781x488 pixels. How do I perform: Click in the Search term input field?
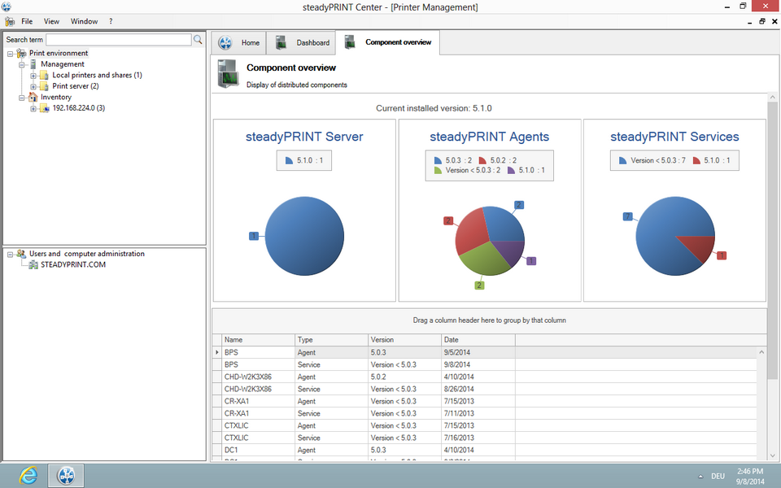pos(119,40)
